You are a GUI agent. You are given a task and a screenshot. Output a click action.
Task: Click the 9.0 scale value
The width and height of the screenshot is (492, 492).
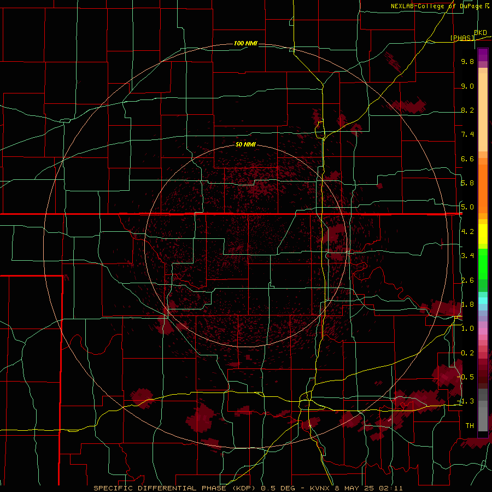[x=467, y=86]
